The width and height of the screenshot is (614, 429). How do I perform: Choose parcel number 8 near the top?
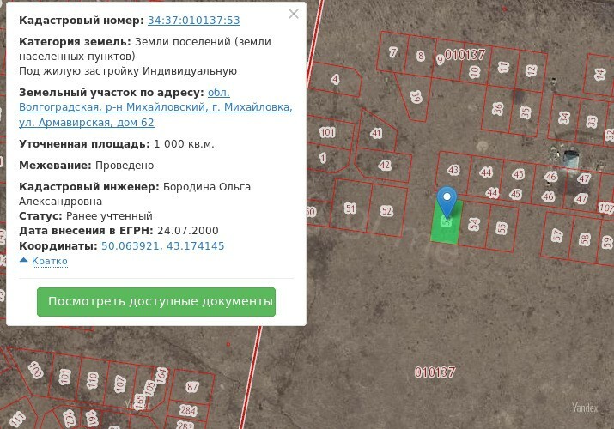[420, 56]
